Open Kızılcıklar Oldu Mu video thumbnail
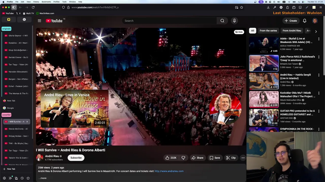Screen dimensions: 325x182 point(264,99)
